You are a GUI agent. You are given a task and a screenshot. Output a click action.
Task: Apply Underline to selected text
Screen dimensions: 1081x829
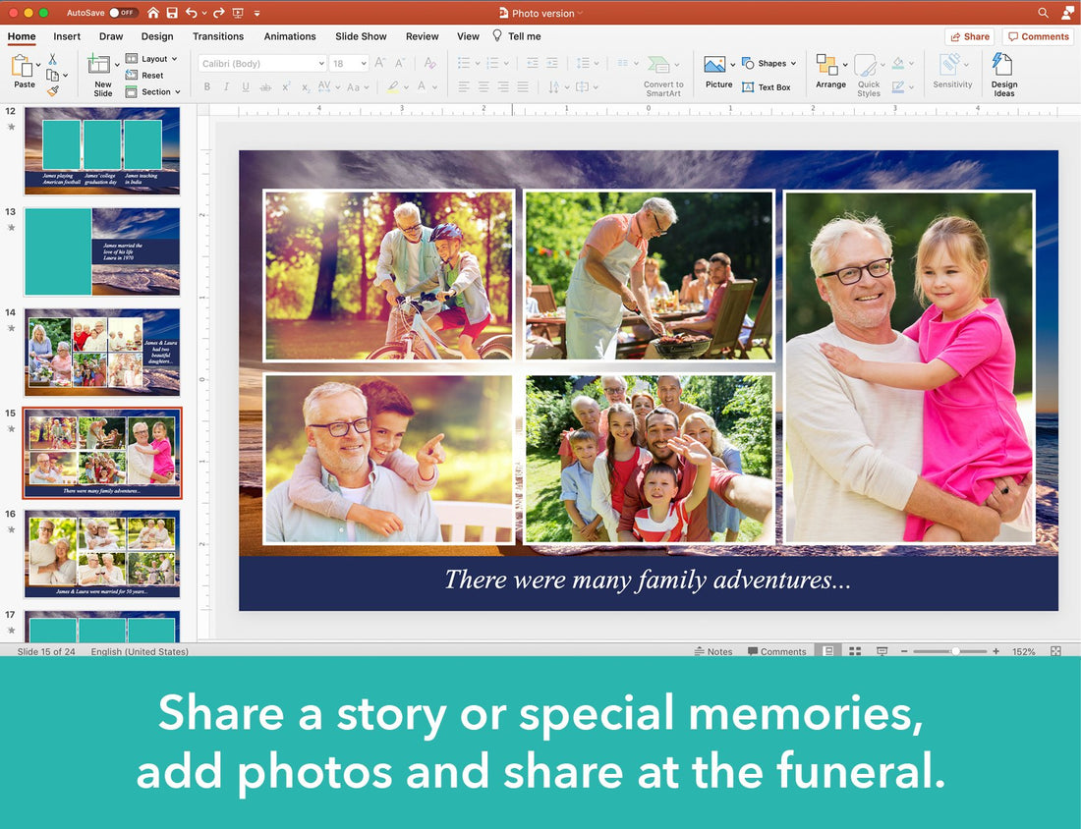coord(247,86)
